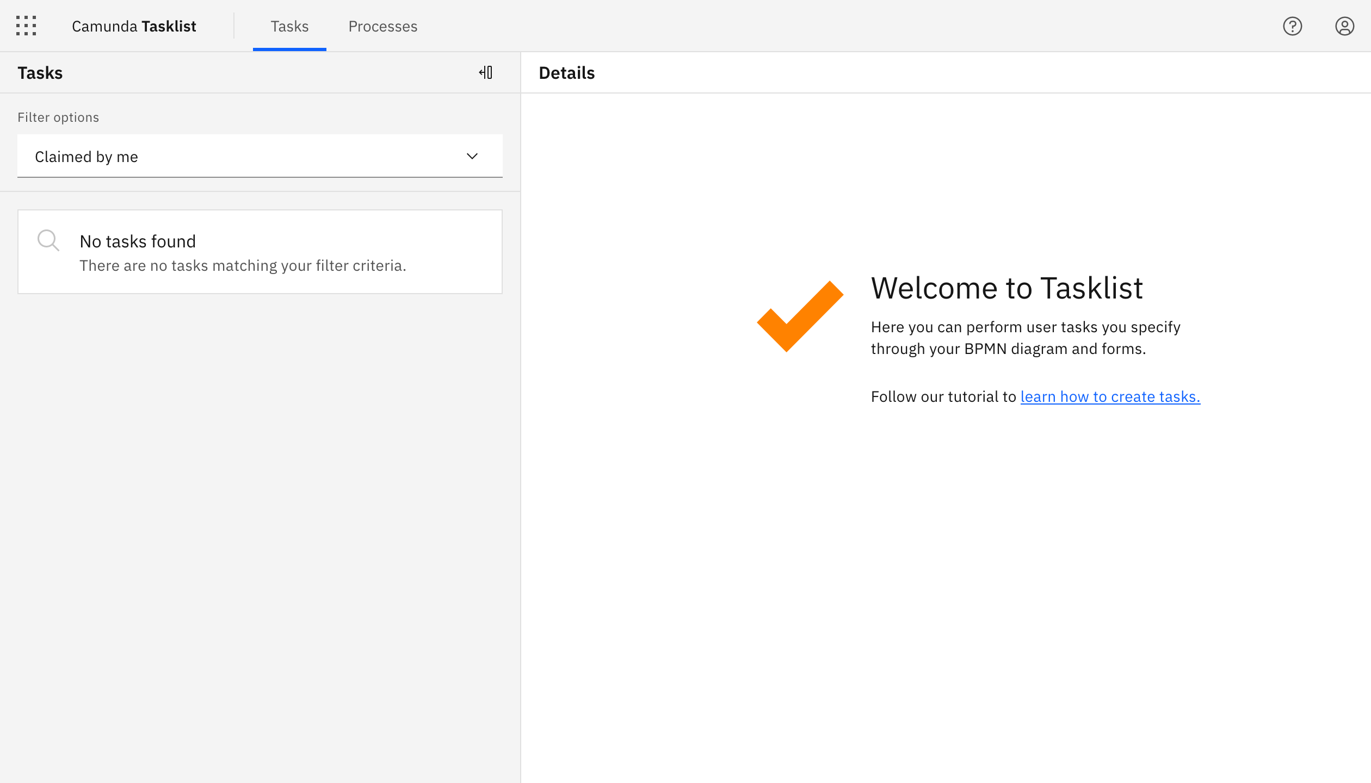Click inside the empty task list area

point(260,489)
